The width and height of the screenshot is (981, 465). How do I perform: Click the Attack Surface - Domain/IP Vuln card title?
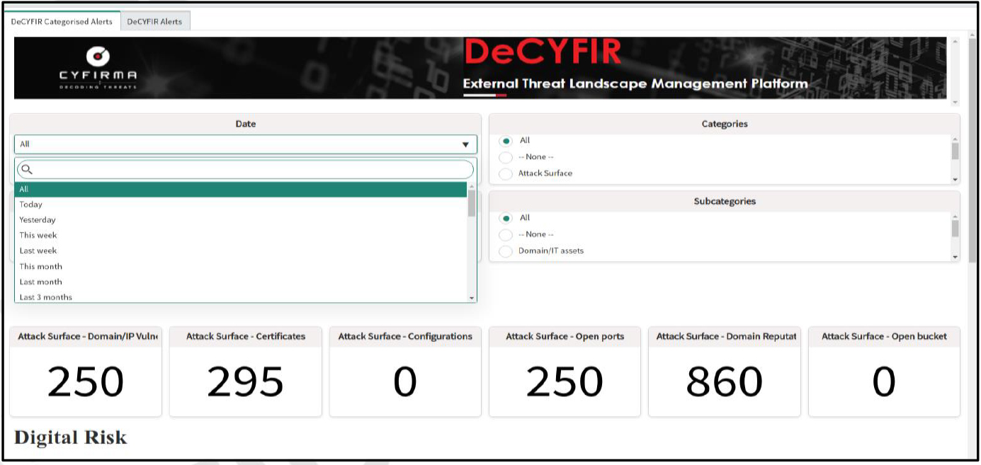click(x=87, y=336)
